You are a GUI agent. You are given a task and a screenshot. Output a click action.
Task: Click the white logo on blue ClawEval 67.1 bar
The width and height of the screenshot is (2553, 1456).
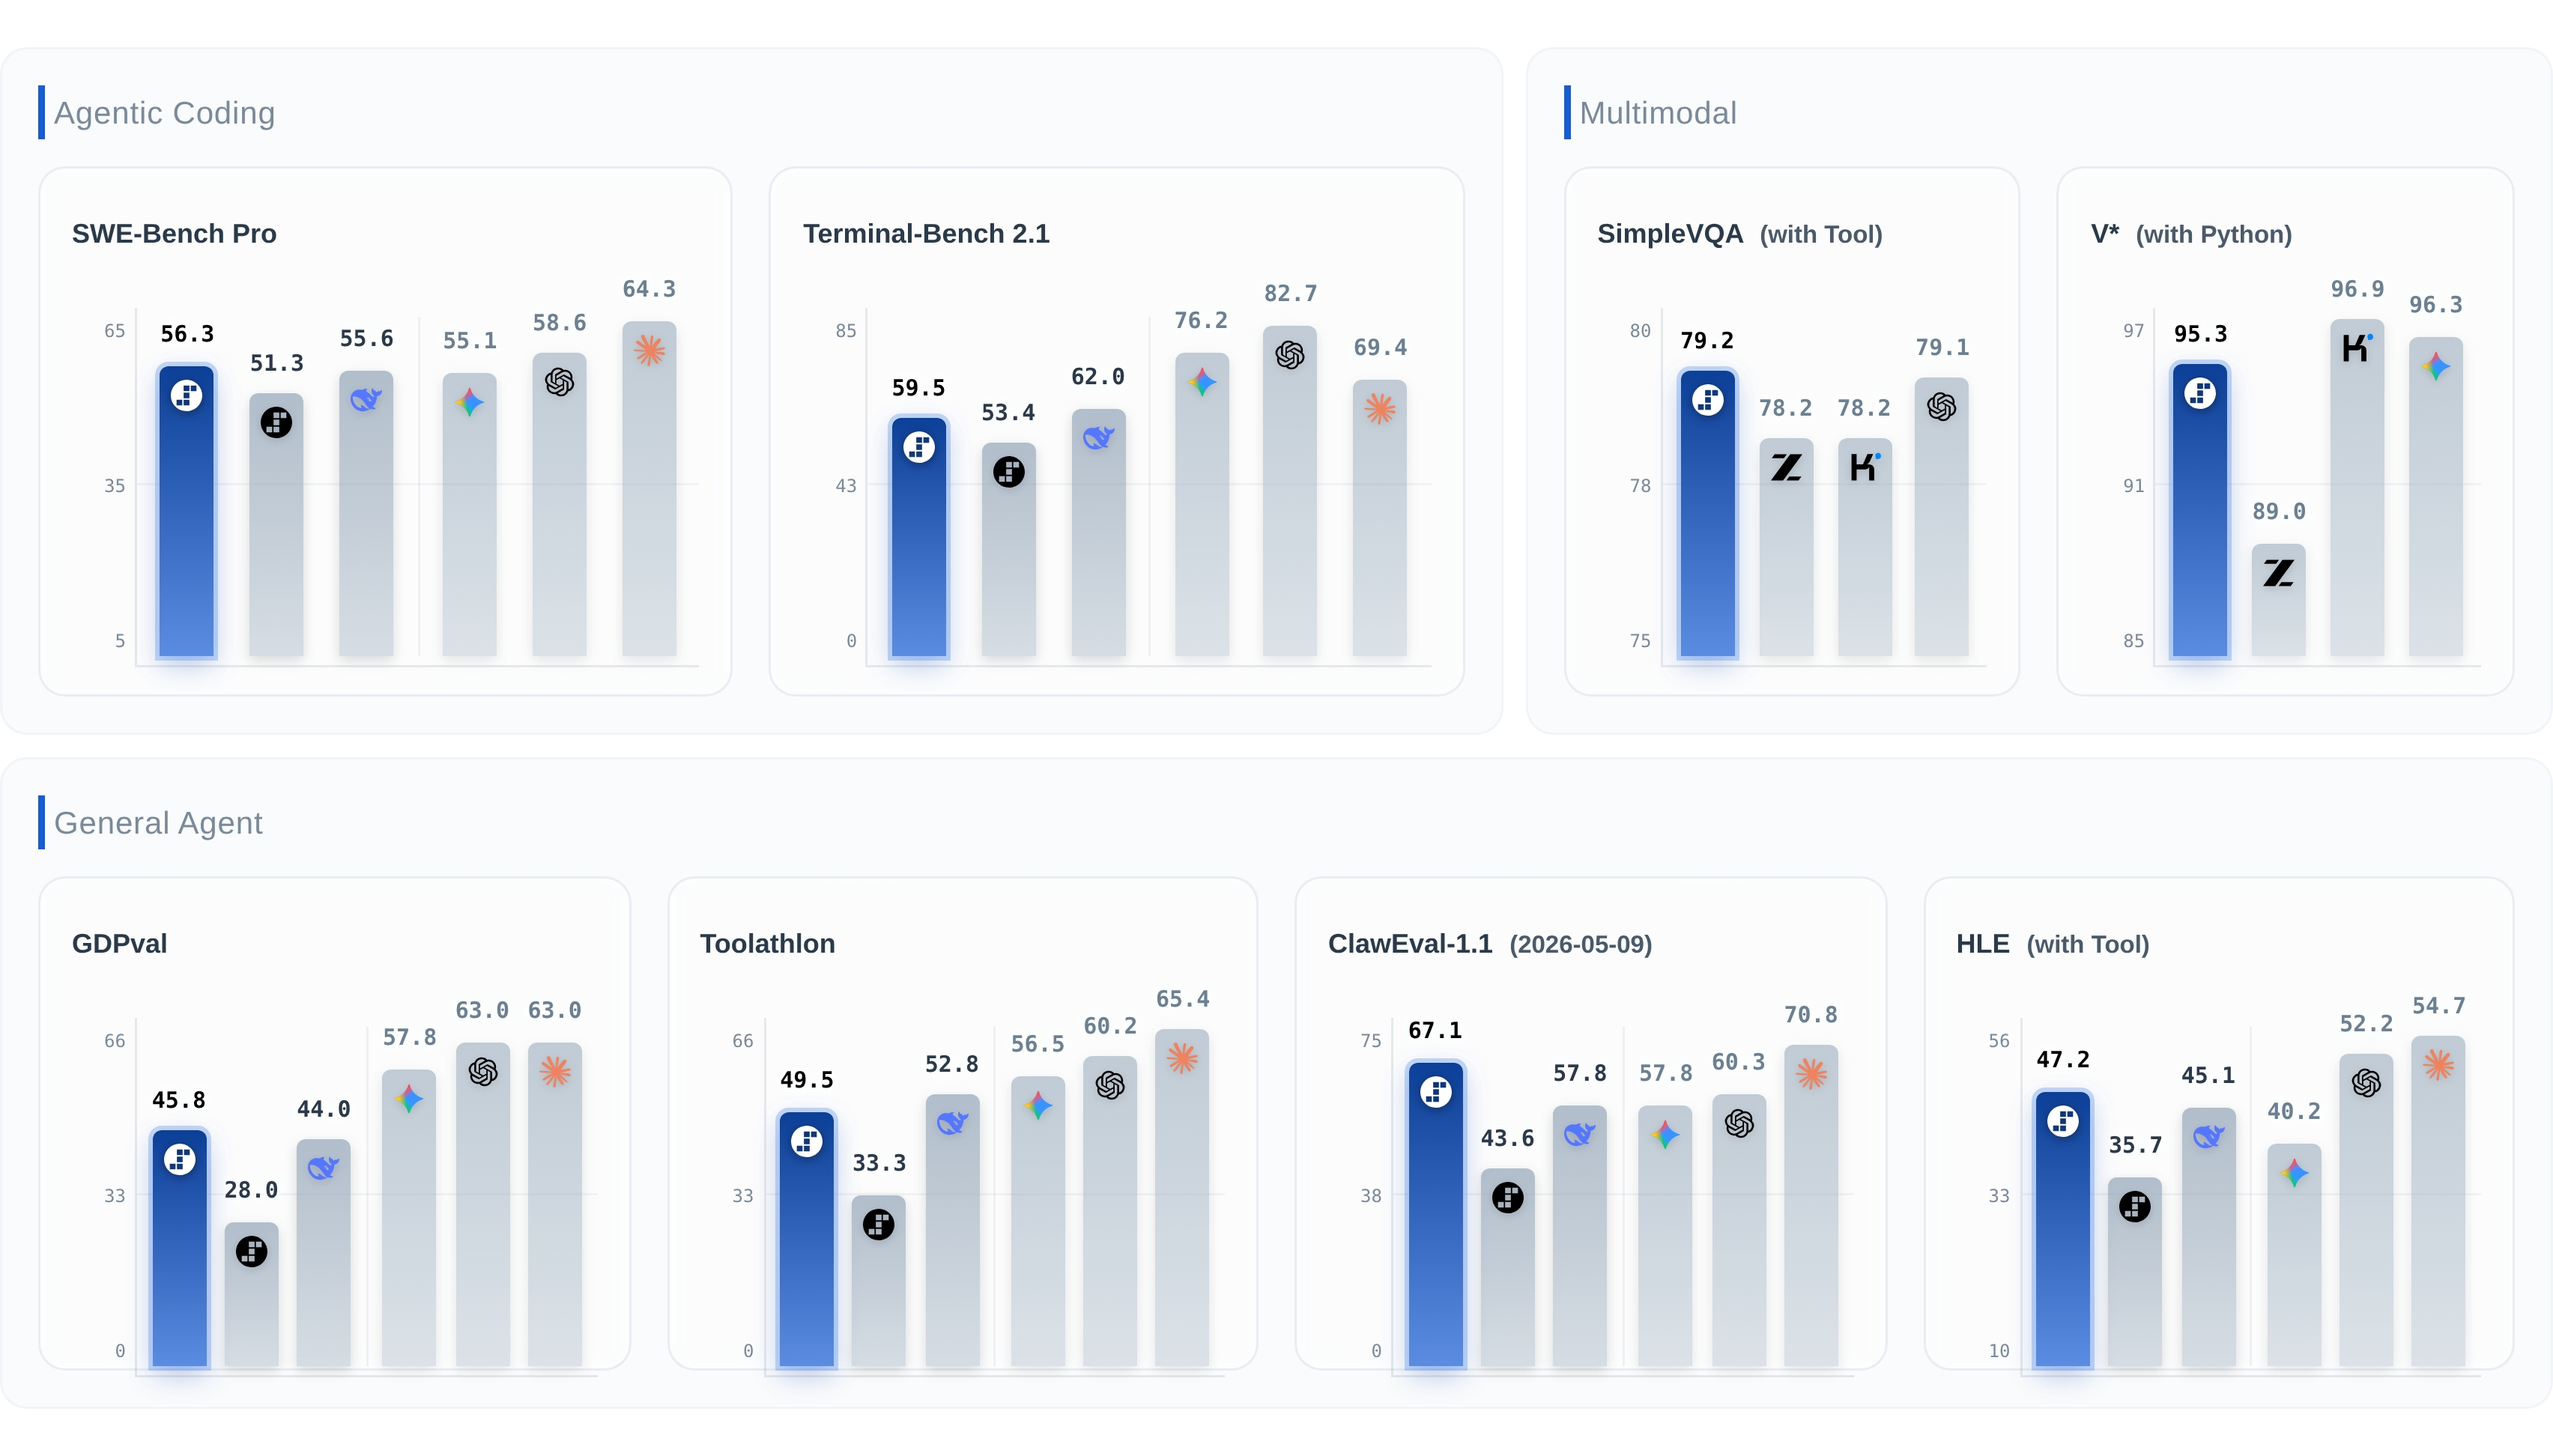pos(1435,1091)
